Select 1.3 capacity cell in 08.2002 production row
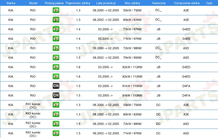The height and width of the screenshot is (138, 218). 78,20
